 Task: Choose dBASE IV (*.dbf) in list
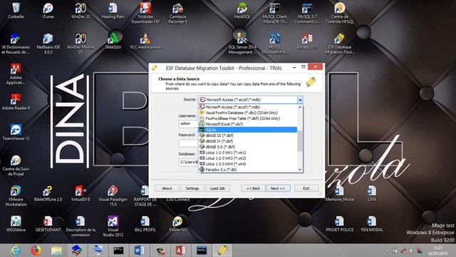(248, 141)
